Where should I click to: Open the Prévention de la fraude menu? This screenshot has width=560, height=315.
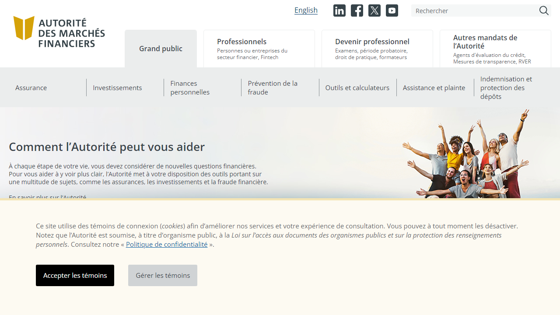coord(273,87)
